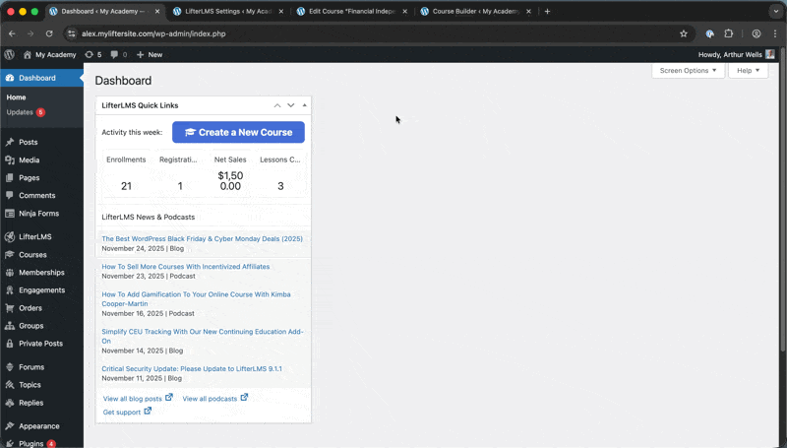Open the updates icon showing 5
787x448 pixels.
[x=91, y=54]
